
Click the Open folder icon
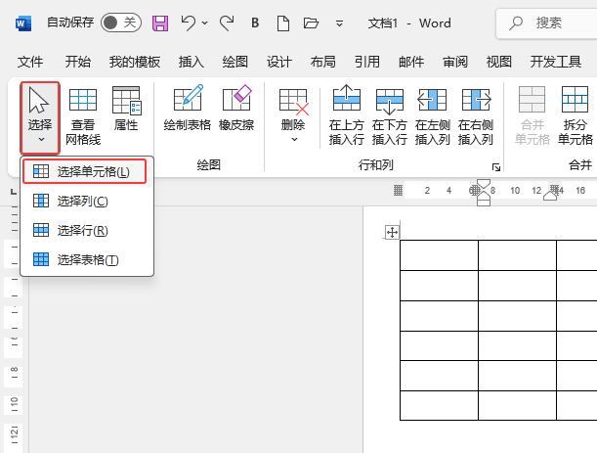point(311,23)
